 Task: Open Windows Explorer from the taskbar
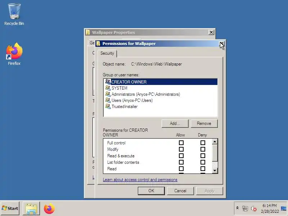coord(31,208)
